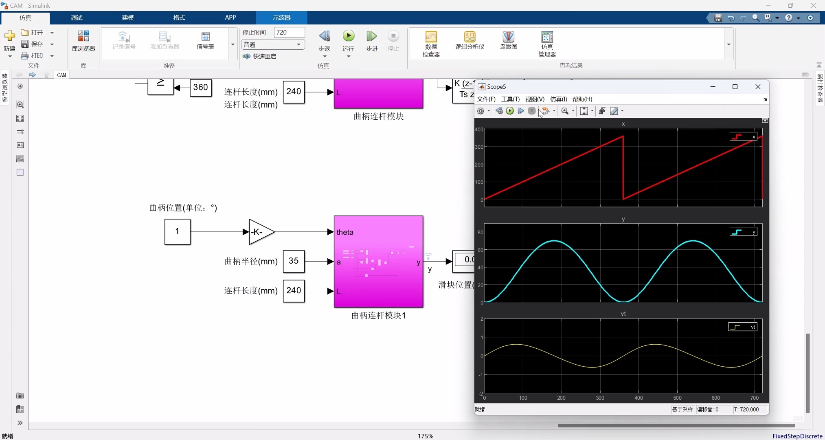This screenshot has width=825, height=440.
Task: Expand the 查看结果 gallery arrow
Action: [728, 44]
